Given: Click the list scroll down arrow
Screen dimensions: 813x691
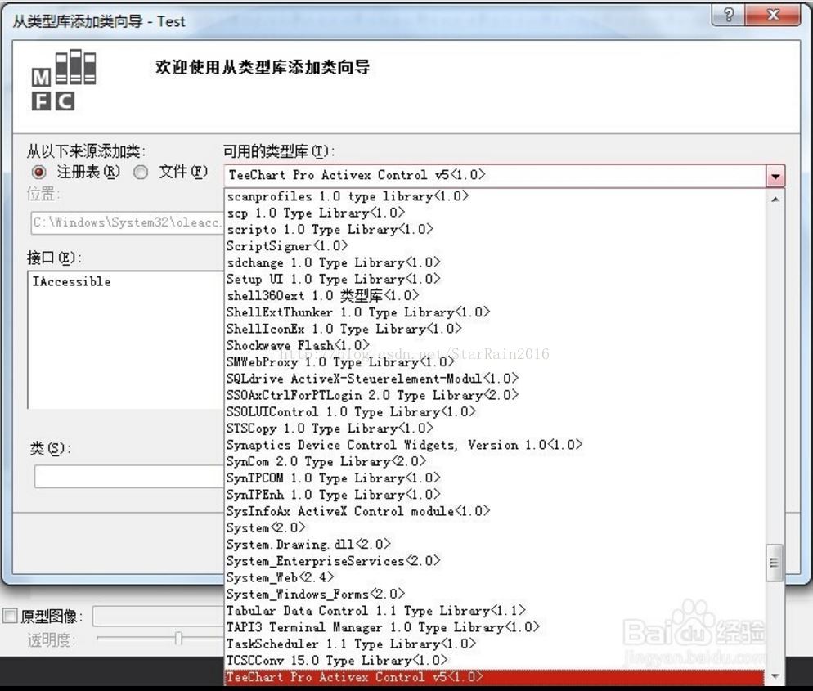Looking at the screenshot, I should pos(775,676).
